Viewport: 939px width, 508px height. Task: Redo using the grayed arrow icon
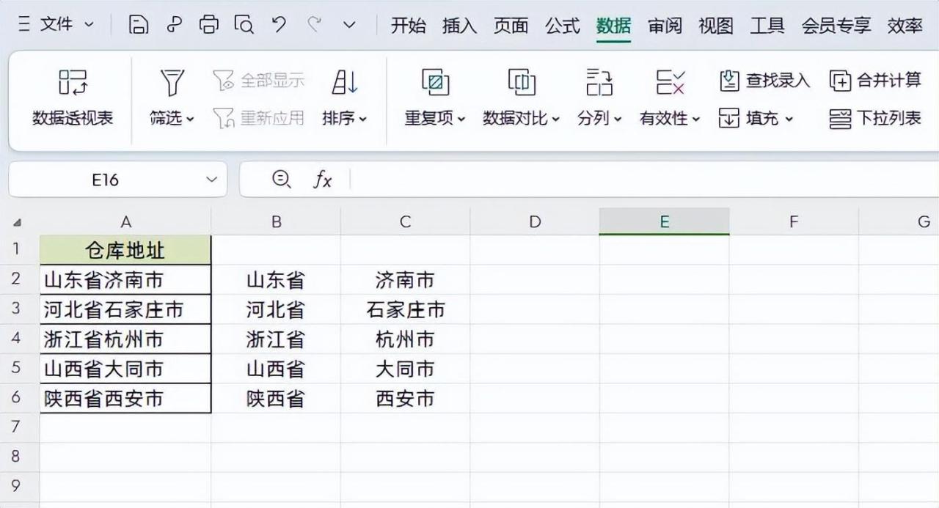[x=315, y=25]
